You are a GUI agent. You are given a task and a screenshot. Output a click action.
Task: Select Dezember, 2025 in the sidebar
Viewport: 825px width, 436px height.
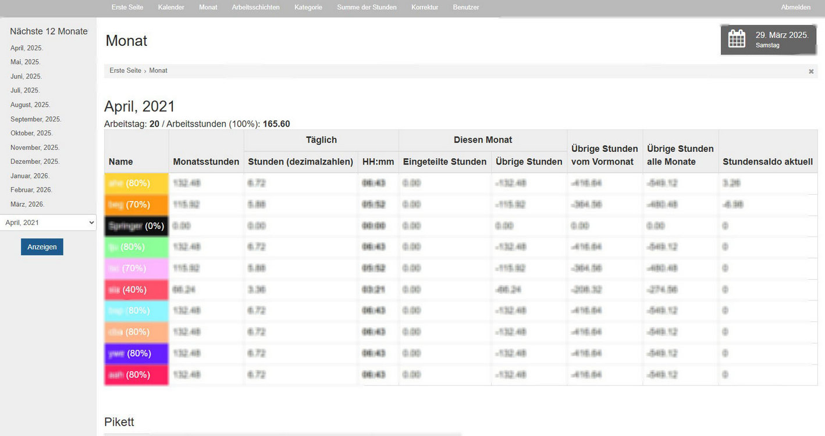tap(35, 162)
